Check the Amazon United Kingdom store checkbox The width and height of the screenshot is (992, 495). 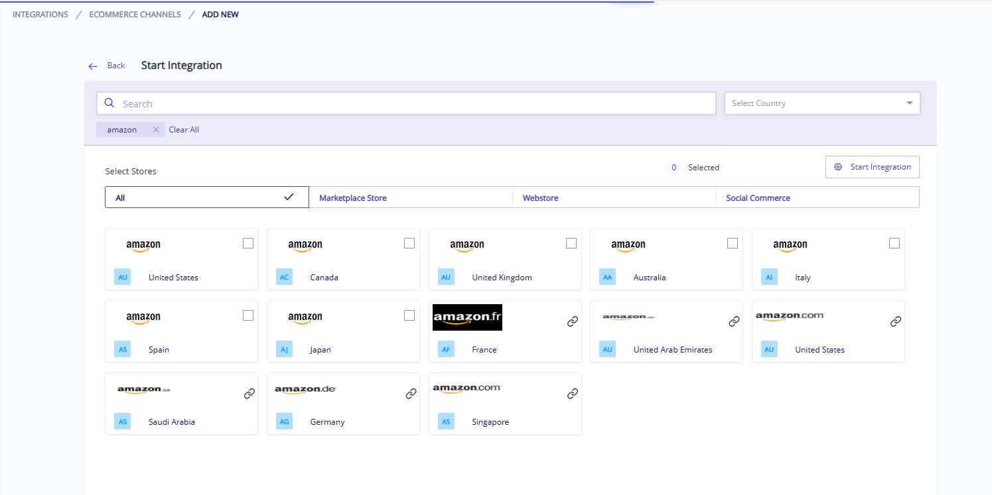tap(571, 243)
